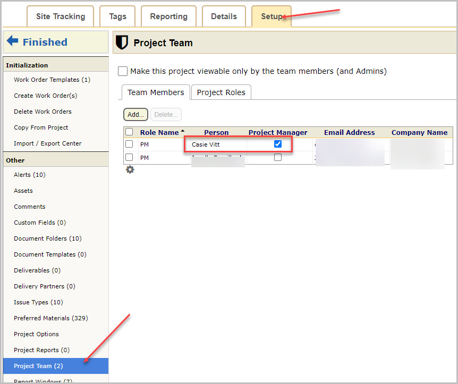Viewport: 458px width, 384px height.
Task: Toggle Project Manager checkbox for Casie Vitt
Action: coord(278,144)
